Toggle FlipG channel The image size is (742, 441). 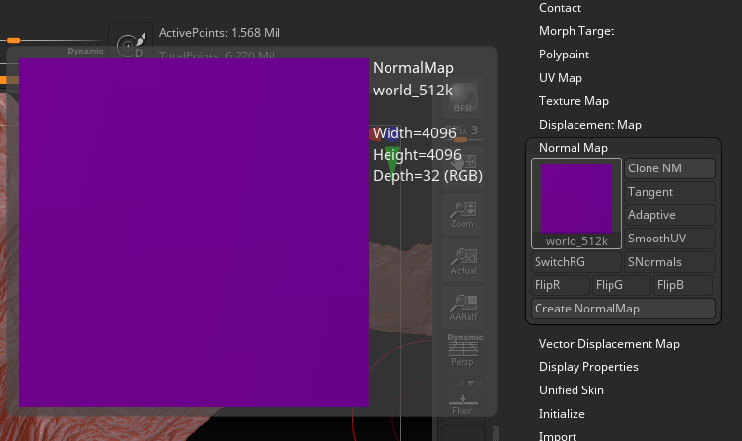[x=622, y=285]
